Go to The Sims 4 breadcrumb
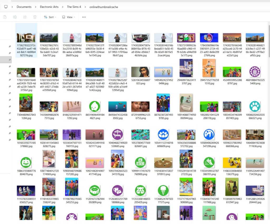 click(x=74, y=7)
